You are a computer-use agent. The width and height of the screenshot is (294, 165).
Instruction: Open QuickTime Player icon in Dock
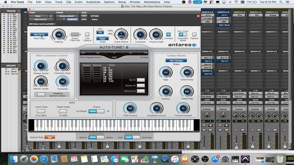pos(165,159)
